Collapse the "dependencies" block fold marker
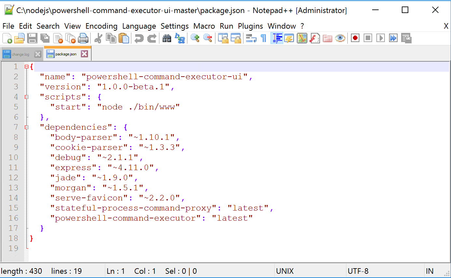 [x=26, y=127]
